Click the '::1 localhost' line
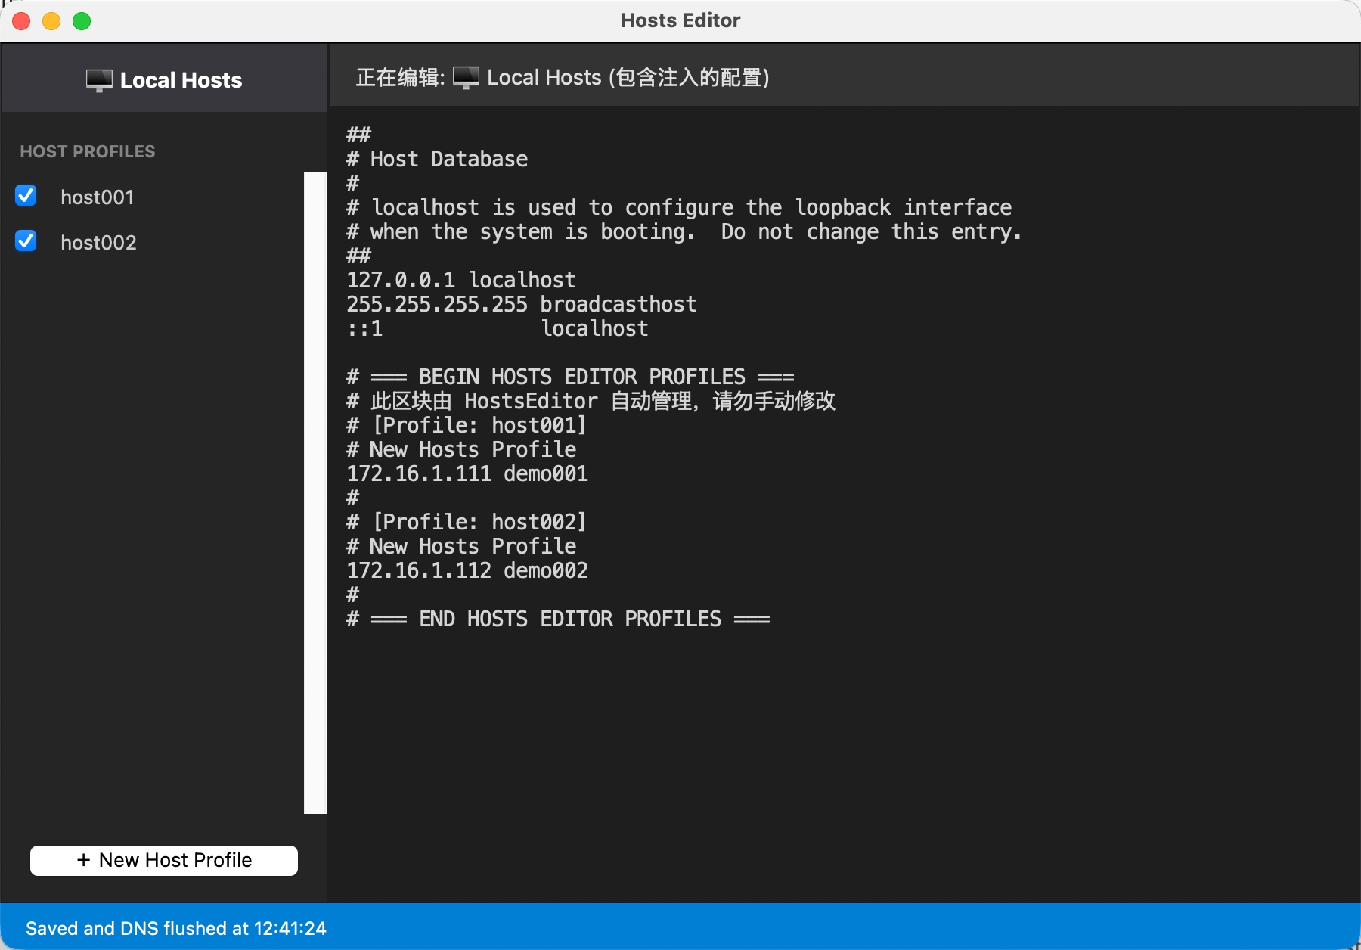 coord(498,328)
